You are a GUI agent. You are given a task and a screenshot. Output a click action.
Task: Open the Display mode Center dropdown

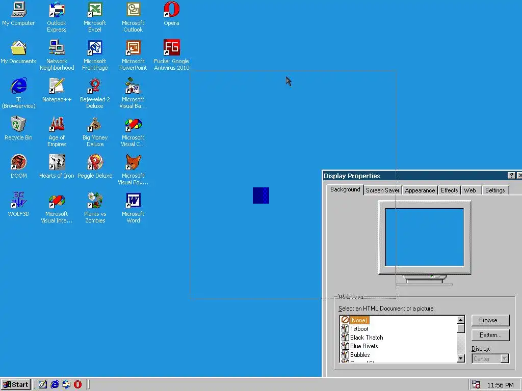pyautogui.click(x=490, y=359)
